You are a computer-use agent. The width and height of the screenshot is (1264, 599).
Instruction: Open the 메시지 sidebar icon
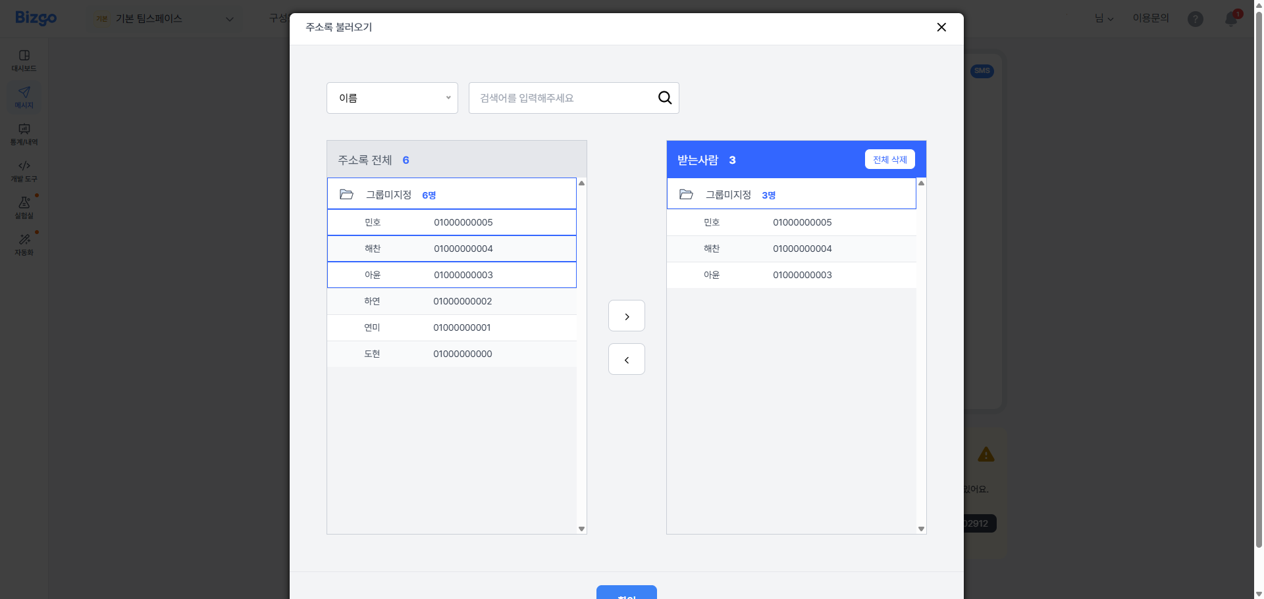24,97
